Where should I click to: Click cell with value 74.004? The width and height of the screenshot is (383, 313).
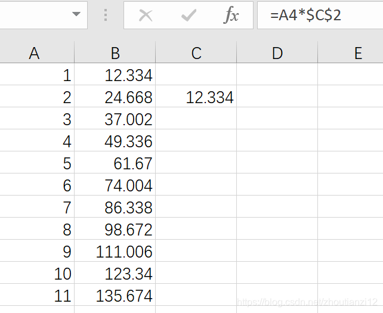pos(115,184)
